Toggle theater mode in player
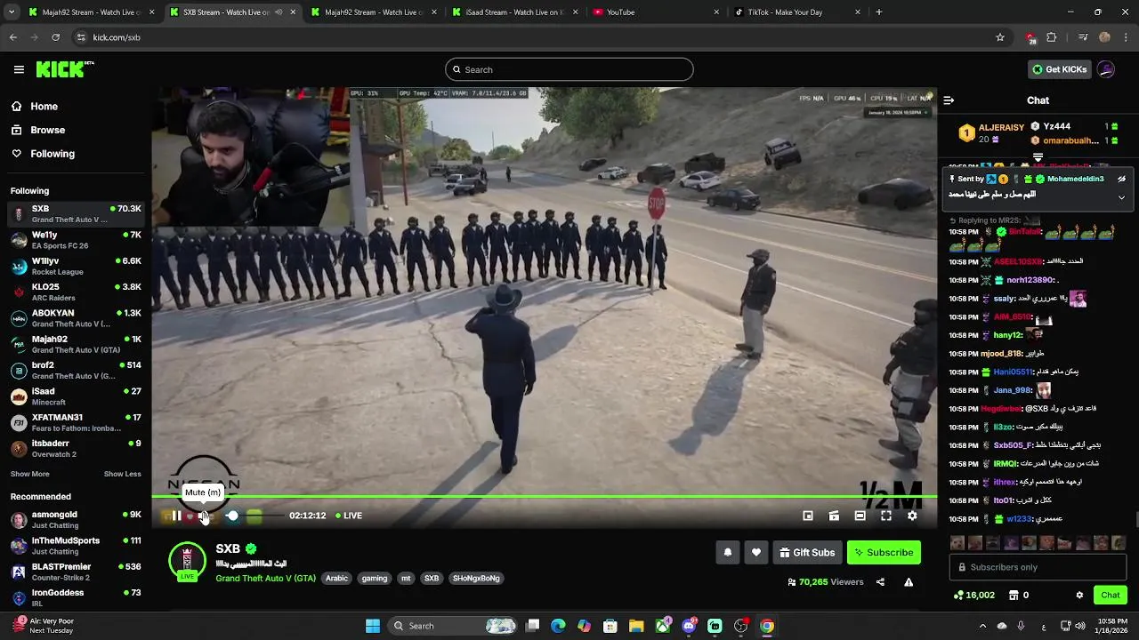 [860, 516]
